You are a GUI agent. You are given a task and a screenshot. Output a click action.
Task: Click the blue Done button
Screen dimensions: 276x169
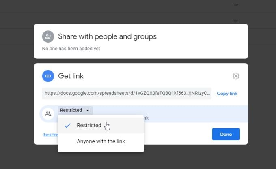pyautogui.click(x=226, y=134)
